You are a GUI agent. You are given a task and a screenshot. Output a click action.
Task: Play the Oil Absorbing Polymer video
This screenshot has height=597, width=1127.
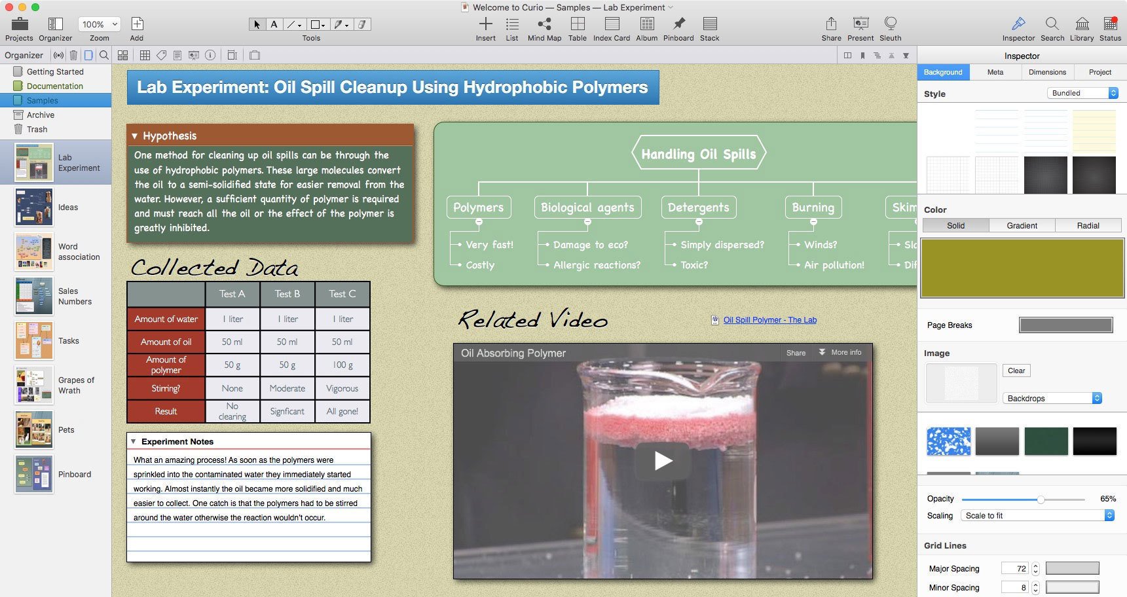click(663, 461)
